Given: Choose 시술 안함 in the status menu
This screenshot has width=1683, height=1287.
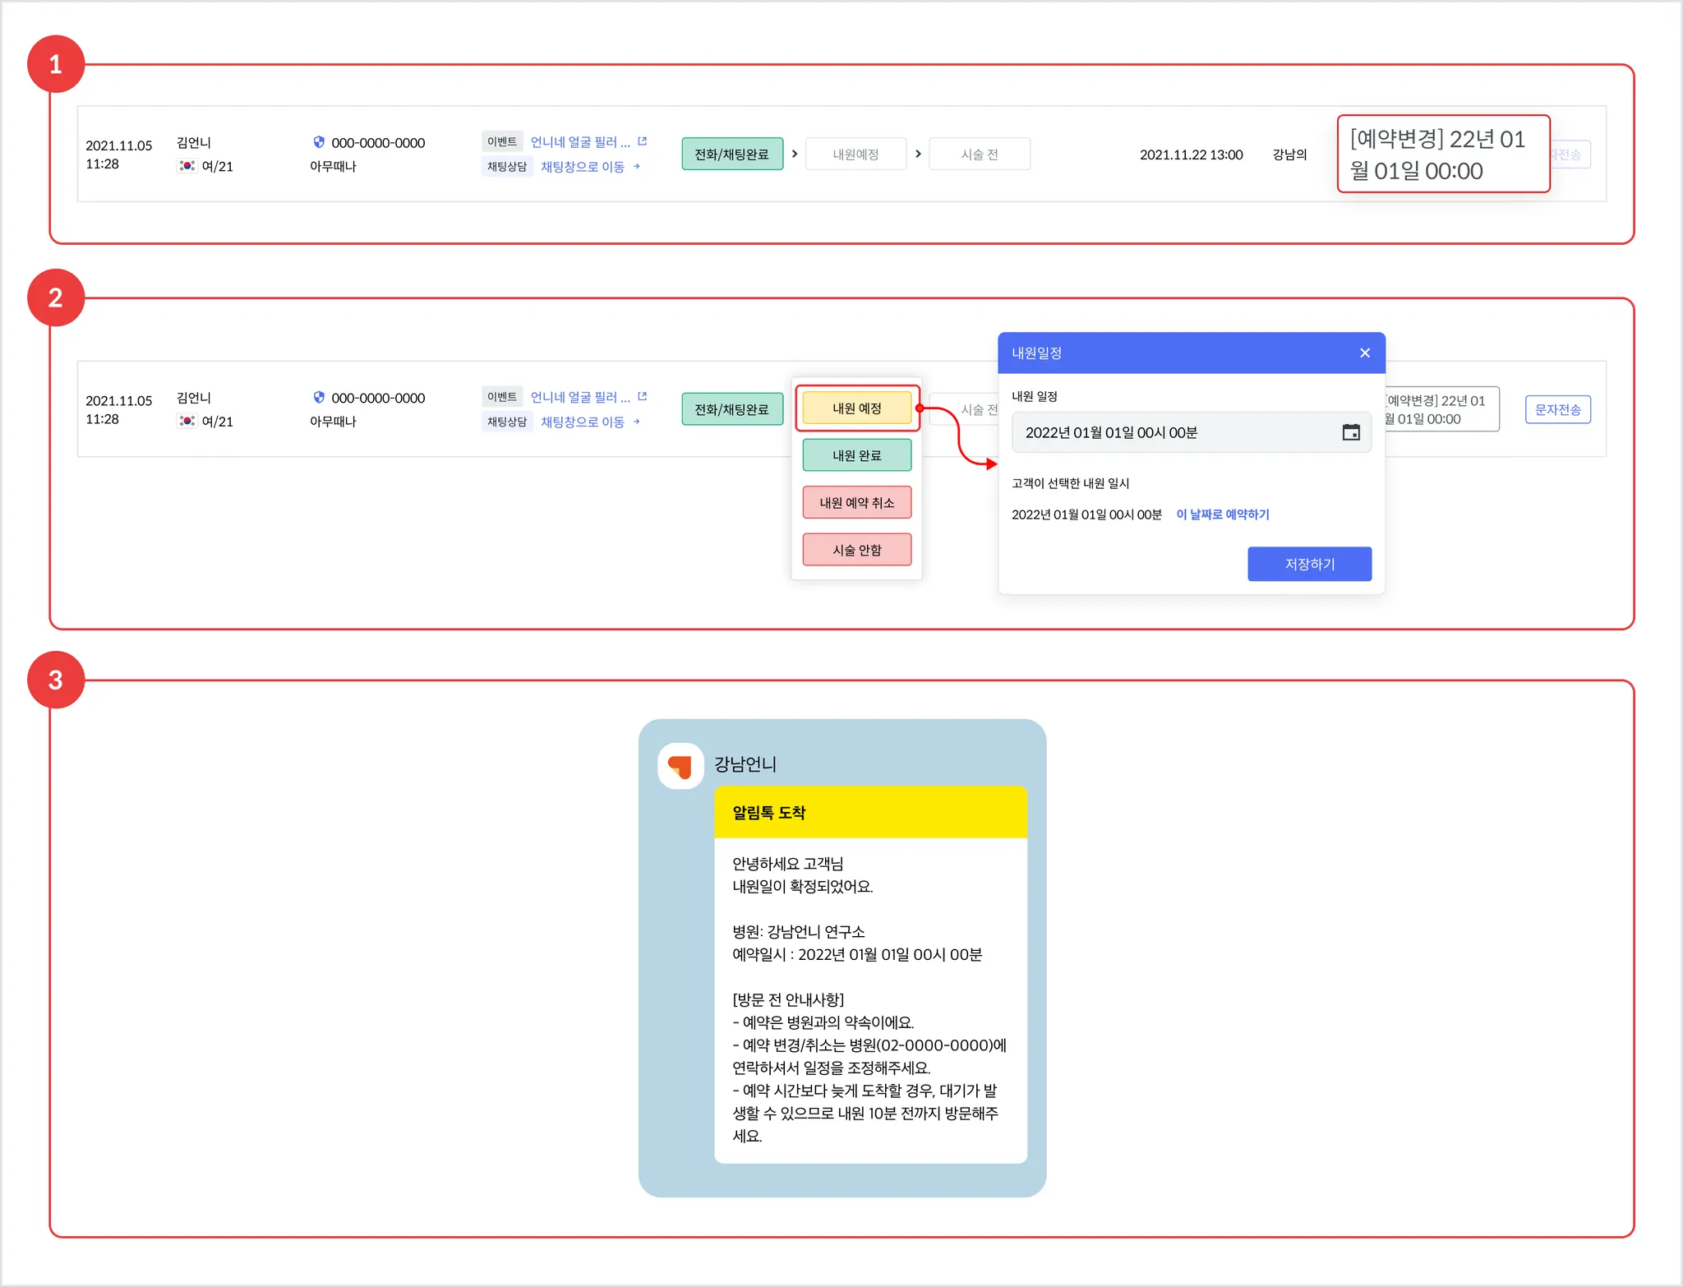Looking at the screenshot, I should point(856,550).
